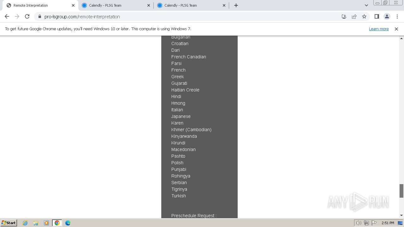
Task: Select the Turkish language entry
Action: click(179, 196)
